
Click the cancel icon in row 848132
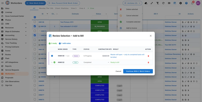186,35
